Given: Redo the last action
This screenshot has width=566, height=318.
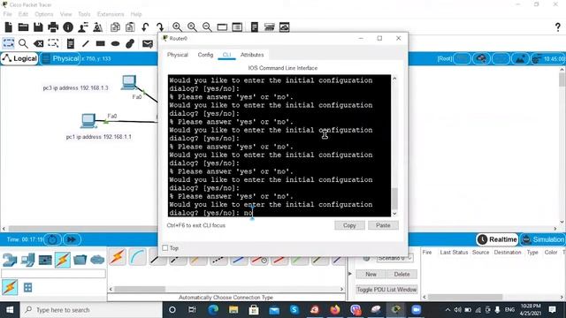Looking at the screenshot, I should (160, 27).
